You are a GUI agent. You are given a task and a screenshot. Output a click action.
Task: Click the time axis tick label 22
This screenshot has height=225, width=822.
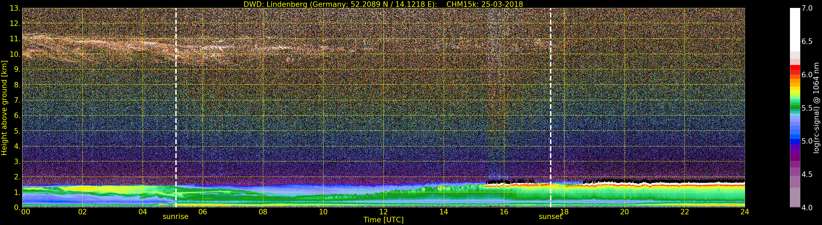click(x=685, y=212)
